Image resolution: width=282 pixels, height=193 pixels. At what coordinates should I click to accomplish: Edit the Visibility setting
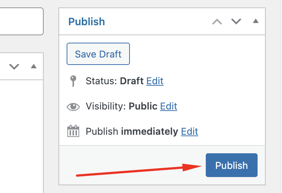pos(168,106)
